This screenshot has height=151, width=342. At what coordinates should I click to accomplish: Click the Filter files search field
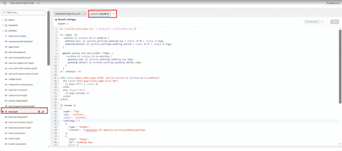(23, 13)
